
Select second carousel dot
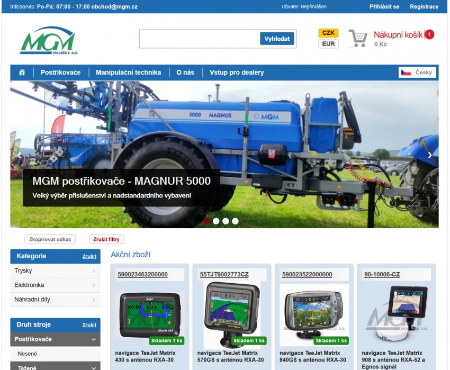[x=216, y=221]
